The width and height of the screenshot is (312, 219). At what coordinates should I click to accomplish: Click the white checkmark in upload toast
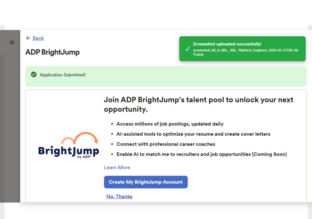pyautogui.click(x=187, y=49)
